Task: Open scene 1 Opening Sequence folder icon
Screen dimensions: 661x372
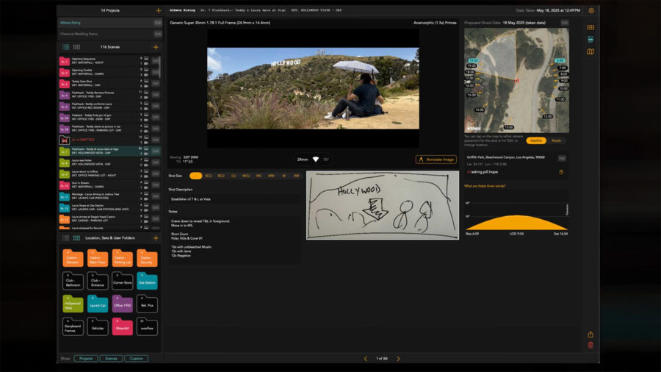Action: (64, 61)
